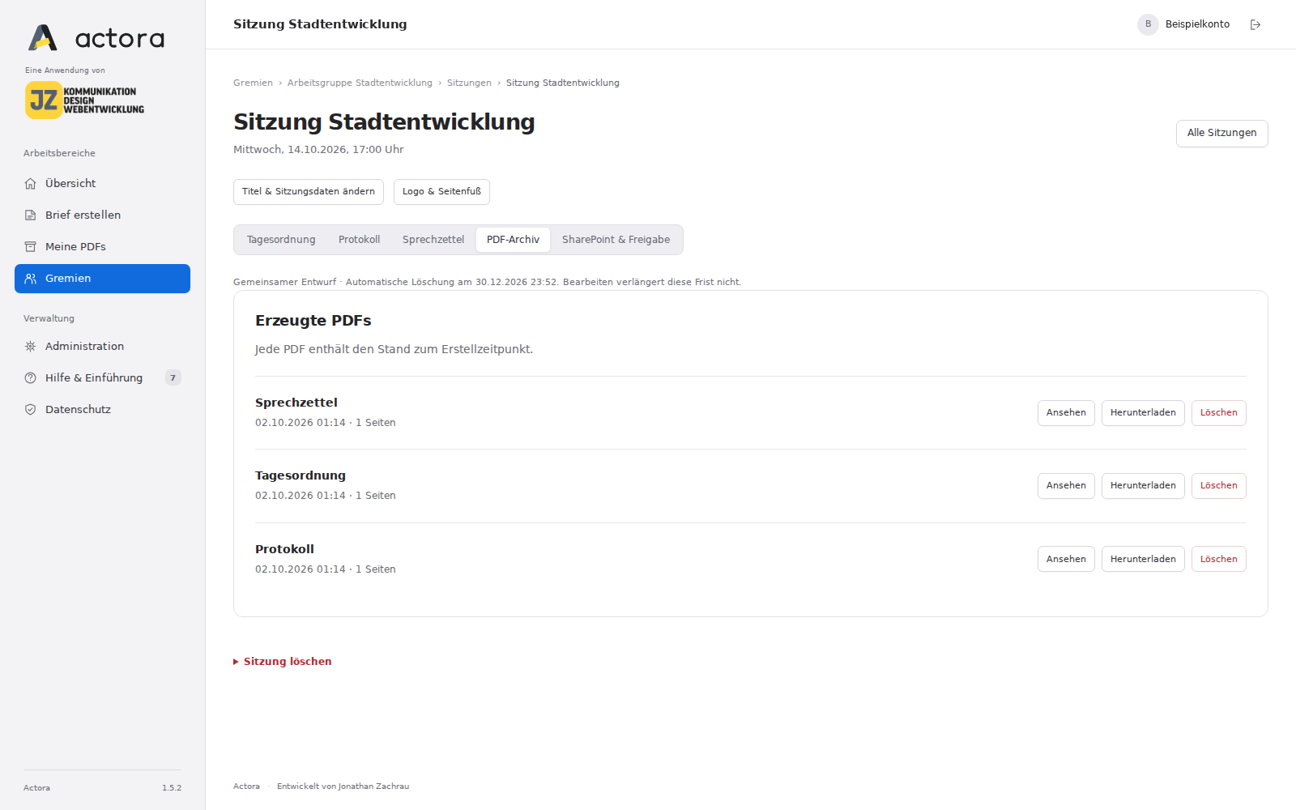Open Übersicht in the sidebar
This screenshot has height=810, width=1296.
click(x=102, y=184)
